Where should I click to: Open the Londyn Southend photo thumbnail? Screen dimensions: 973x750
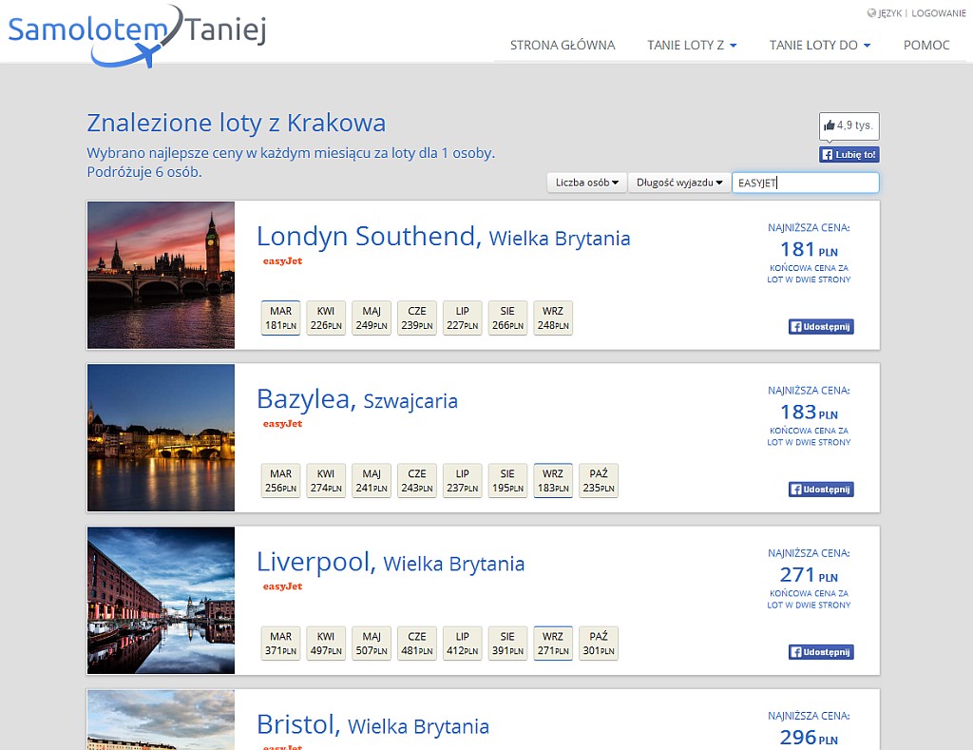pyautogui.click(x=161, y=275)
